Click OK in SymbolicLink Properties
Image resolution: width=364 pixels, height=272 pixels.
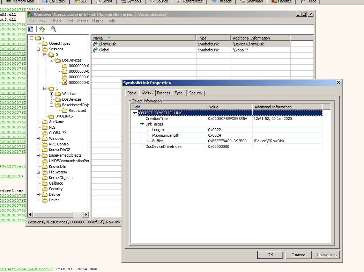(x=270, y=255)
